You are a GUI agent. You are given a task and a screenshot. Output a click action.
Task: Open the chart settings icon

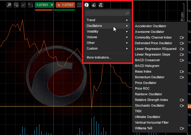(16, 5)
